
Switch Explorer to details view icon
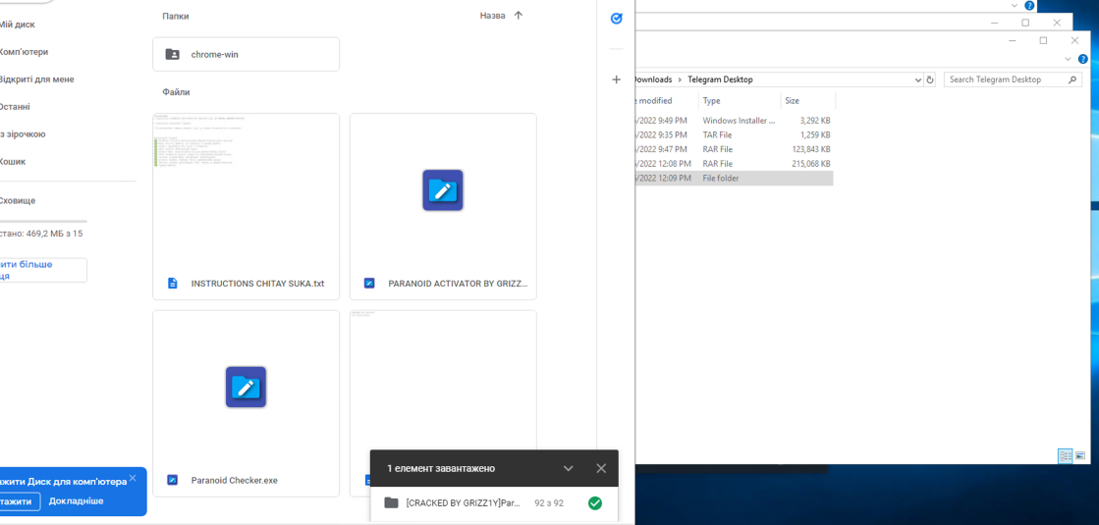coord(1066,455)
